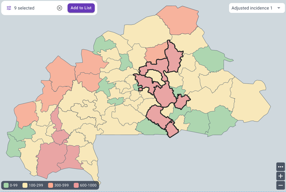286x192 pixels.
Task: Click the orange 300-599 legend swatch
Action: 51,185
